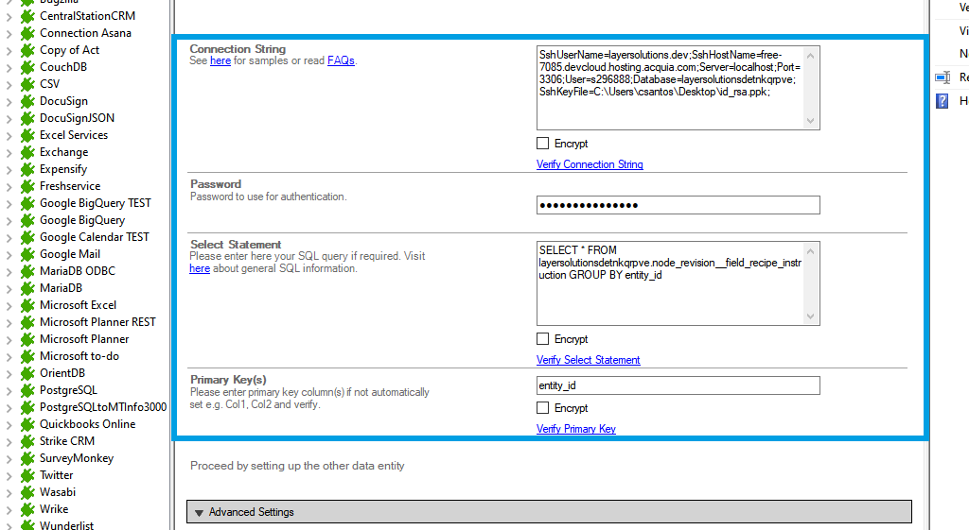
Task: Select the Twitter connection icon
Action: 27,475
